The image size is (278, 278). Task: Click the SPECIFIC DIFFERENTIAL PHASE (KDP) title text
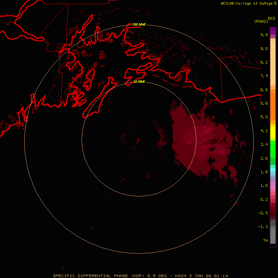pos(99,276)
